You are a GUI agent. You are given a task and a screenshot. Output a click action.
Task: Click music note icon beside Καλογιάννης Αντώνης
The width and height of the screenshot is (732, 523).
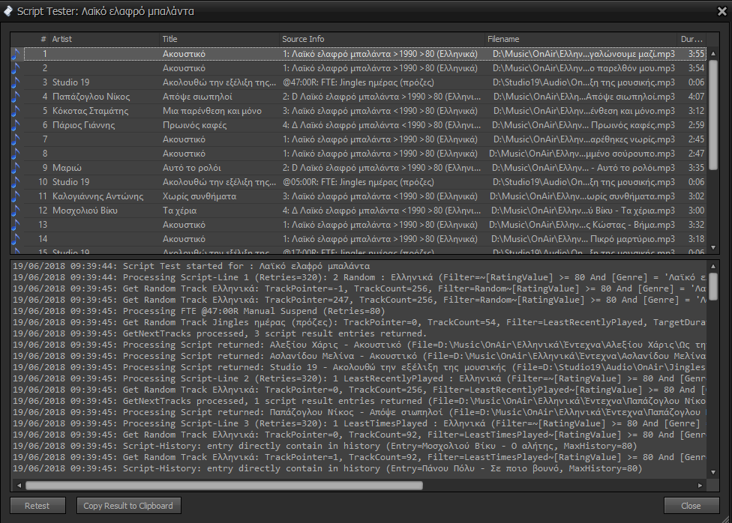[x=16, y=196]
